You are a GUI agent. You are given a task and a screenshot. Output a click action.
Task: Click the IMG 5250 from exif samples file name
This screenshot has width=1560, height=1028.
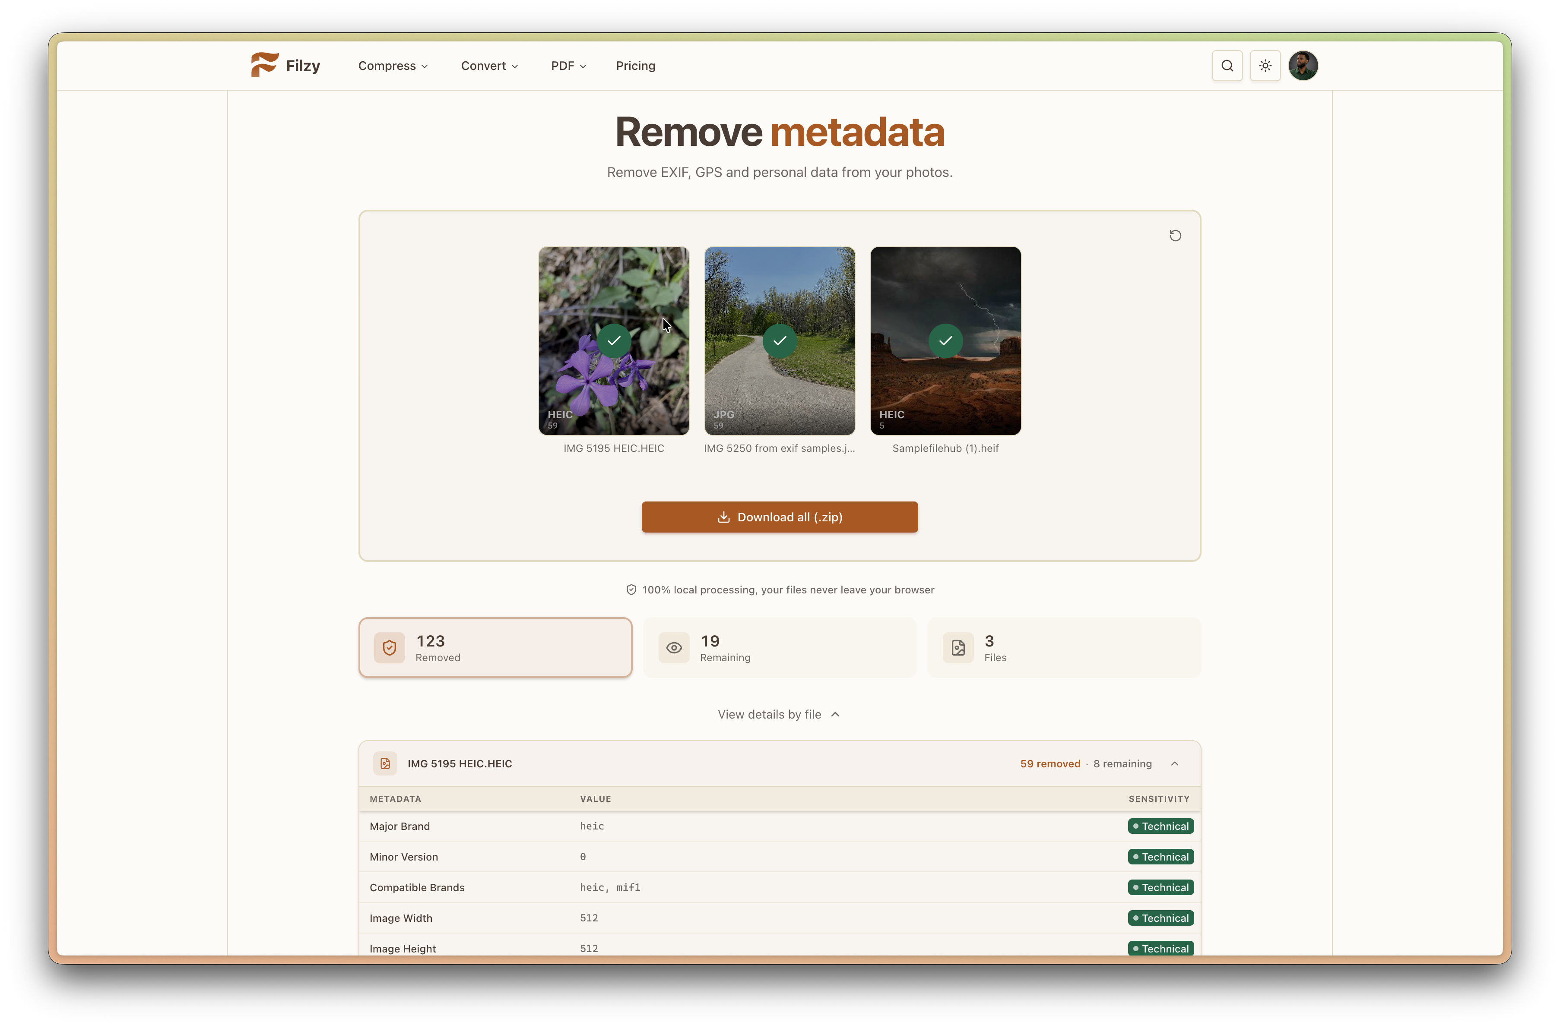tap(779, 448)
